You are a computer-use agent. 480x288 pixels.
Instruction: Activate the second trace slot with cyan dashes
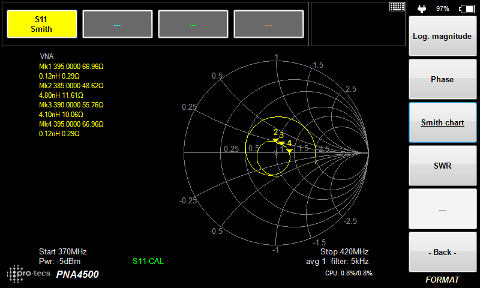tap(117, 24)
